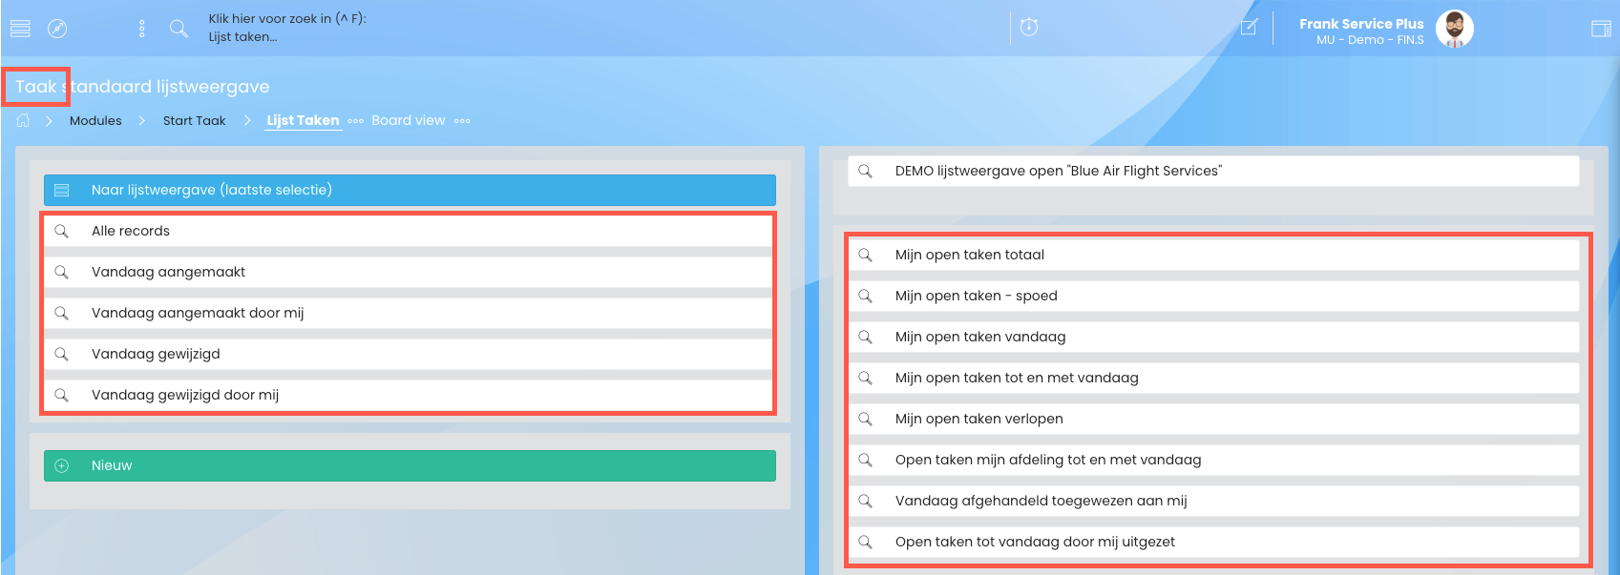Viewport: 1620px width, 575px height.
Task: Open Vandaag aangemaakt door mij
Action: (x=408, y=313)
